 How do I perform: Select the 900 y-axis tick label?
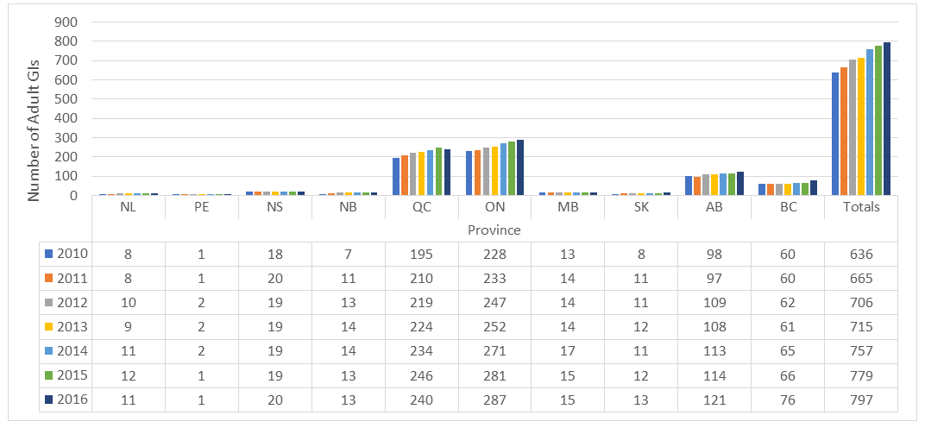(66, 22)
